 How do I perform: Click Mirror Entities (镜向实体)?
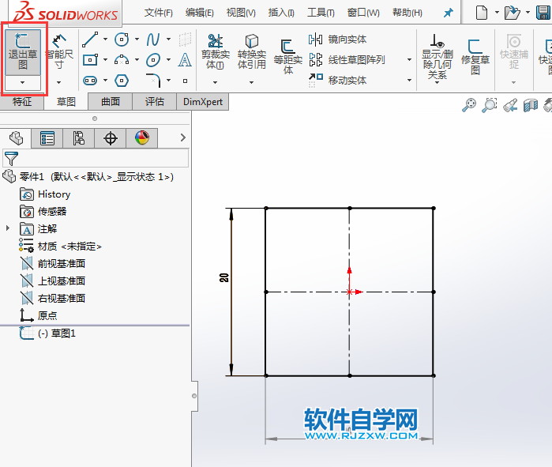coord(337,40)
